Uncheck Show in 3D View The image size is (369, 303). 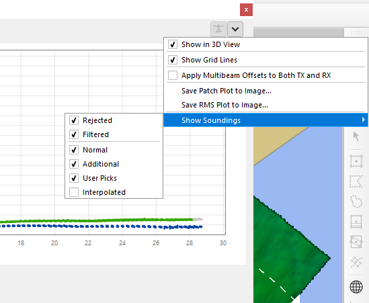(x=267, y=44)
